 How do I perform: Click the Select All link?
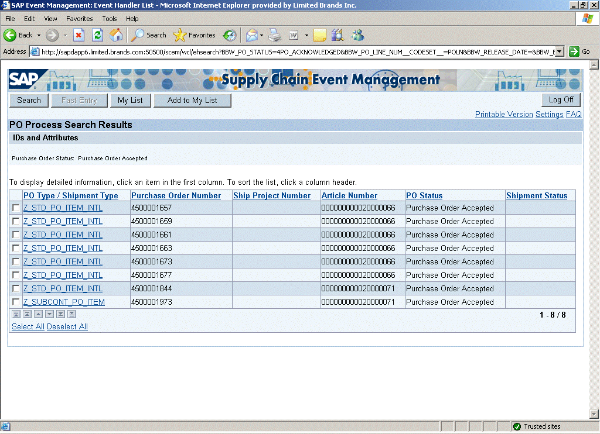[x=28, y=326]
